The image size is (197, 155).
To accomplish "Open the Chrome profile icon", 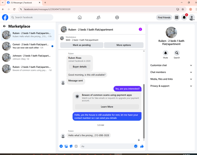I will [190, 9].
